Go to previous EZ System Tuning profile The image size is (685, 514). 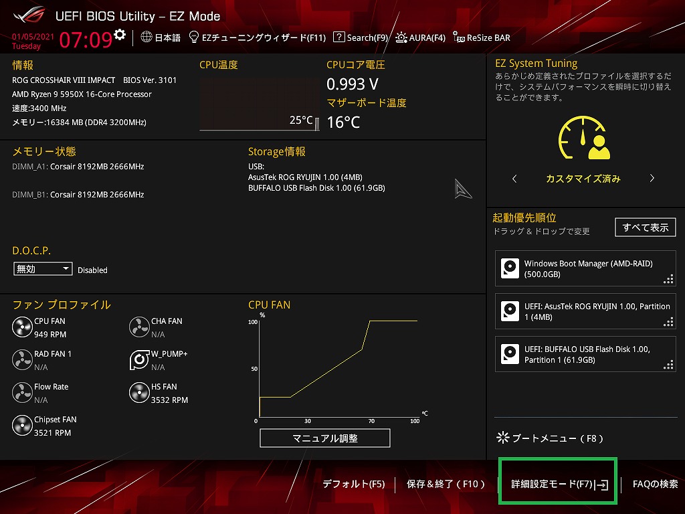pos(514,178)
